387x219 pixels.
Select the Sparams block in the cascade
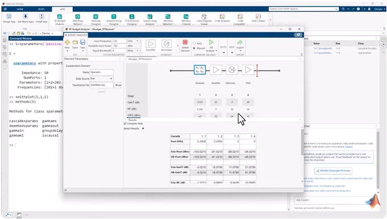coord(200,70)
